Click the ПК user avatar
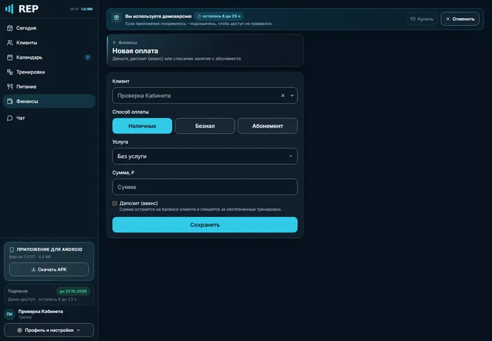Image resolution: width=492 pixels, height=341 pixels. click(x=10, y=314)
